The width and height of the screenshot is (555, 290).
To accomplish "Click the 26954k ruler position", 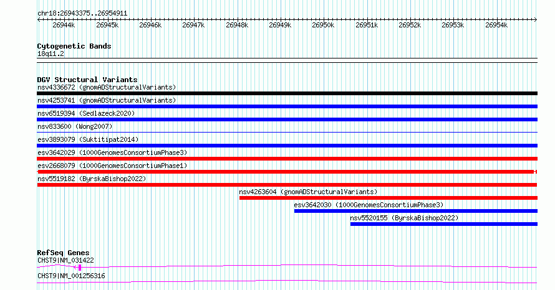I will click(496, 25).
